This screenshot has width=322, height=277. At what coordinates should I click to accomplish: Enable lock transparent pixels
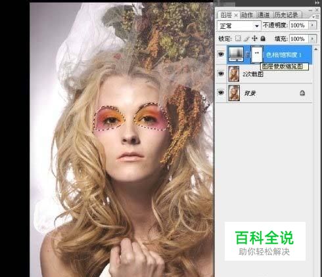coord(238,39)
